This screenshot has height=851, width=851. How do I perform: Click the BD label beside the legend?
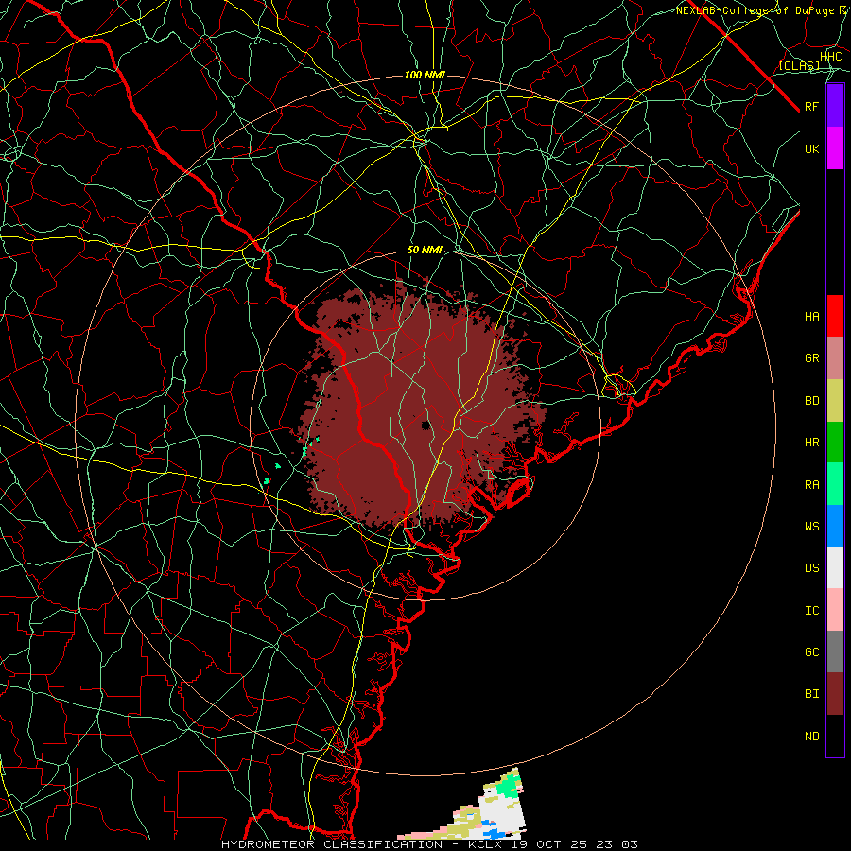811,401
